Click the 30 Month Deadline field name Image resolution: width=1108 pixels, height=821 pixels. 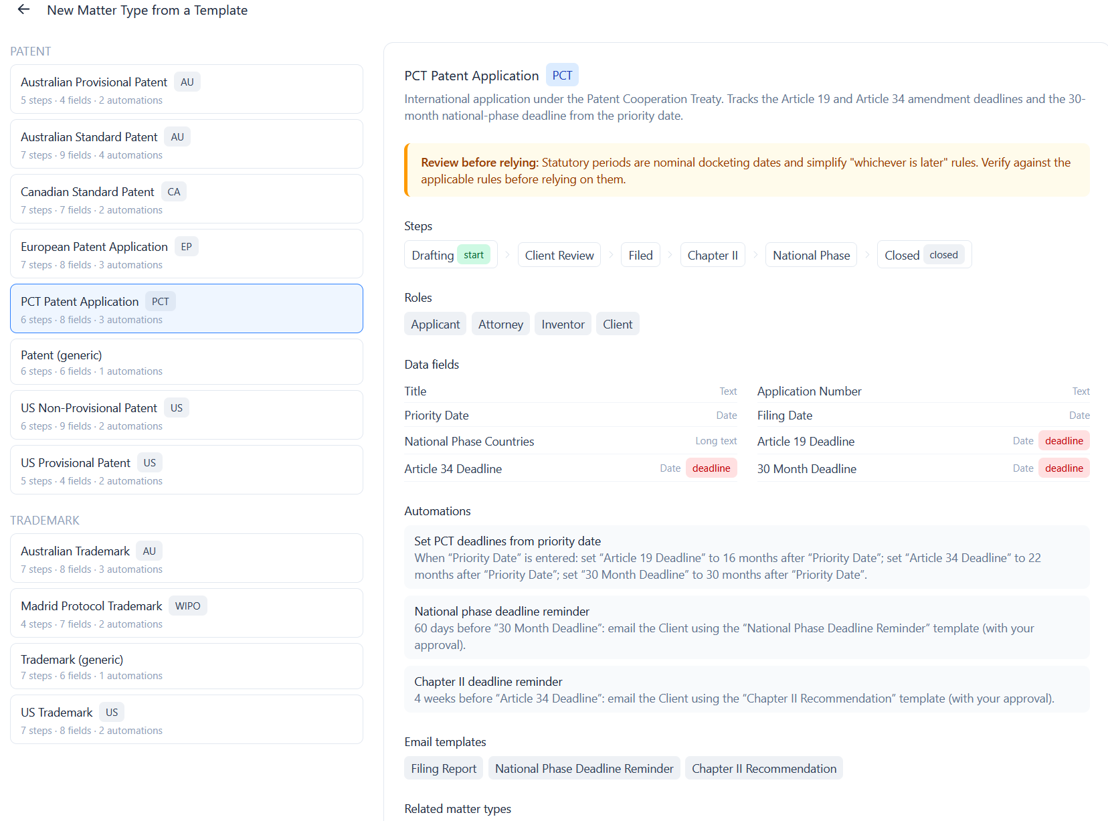click(806, 468)
